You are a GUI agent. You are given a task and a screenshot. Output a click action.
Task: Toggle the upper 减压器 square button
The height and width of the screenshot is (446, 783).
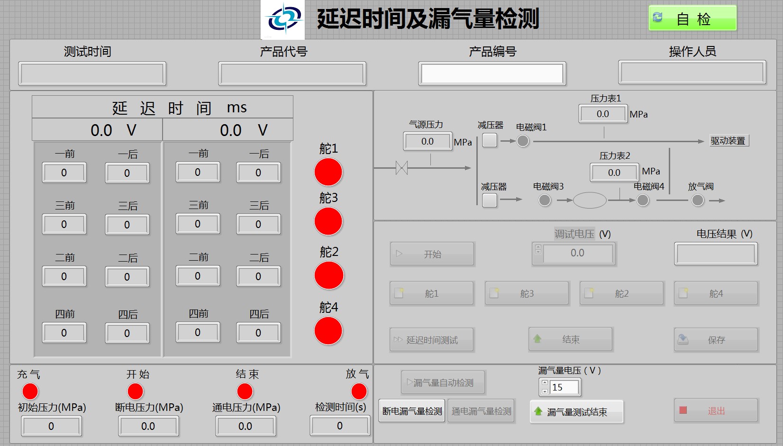pyautogui.click(x=490, y=140)
